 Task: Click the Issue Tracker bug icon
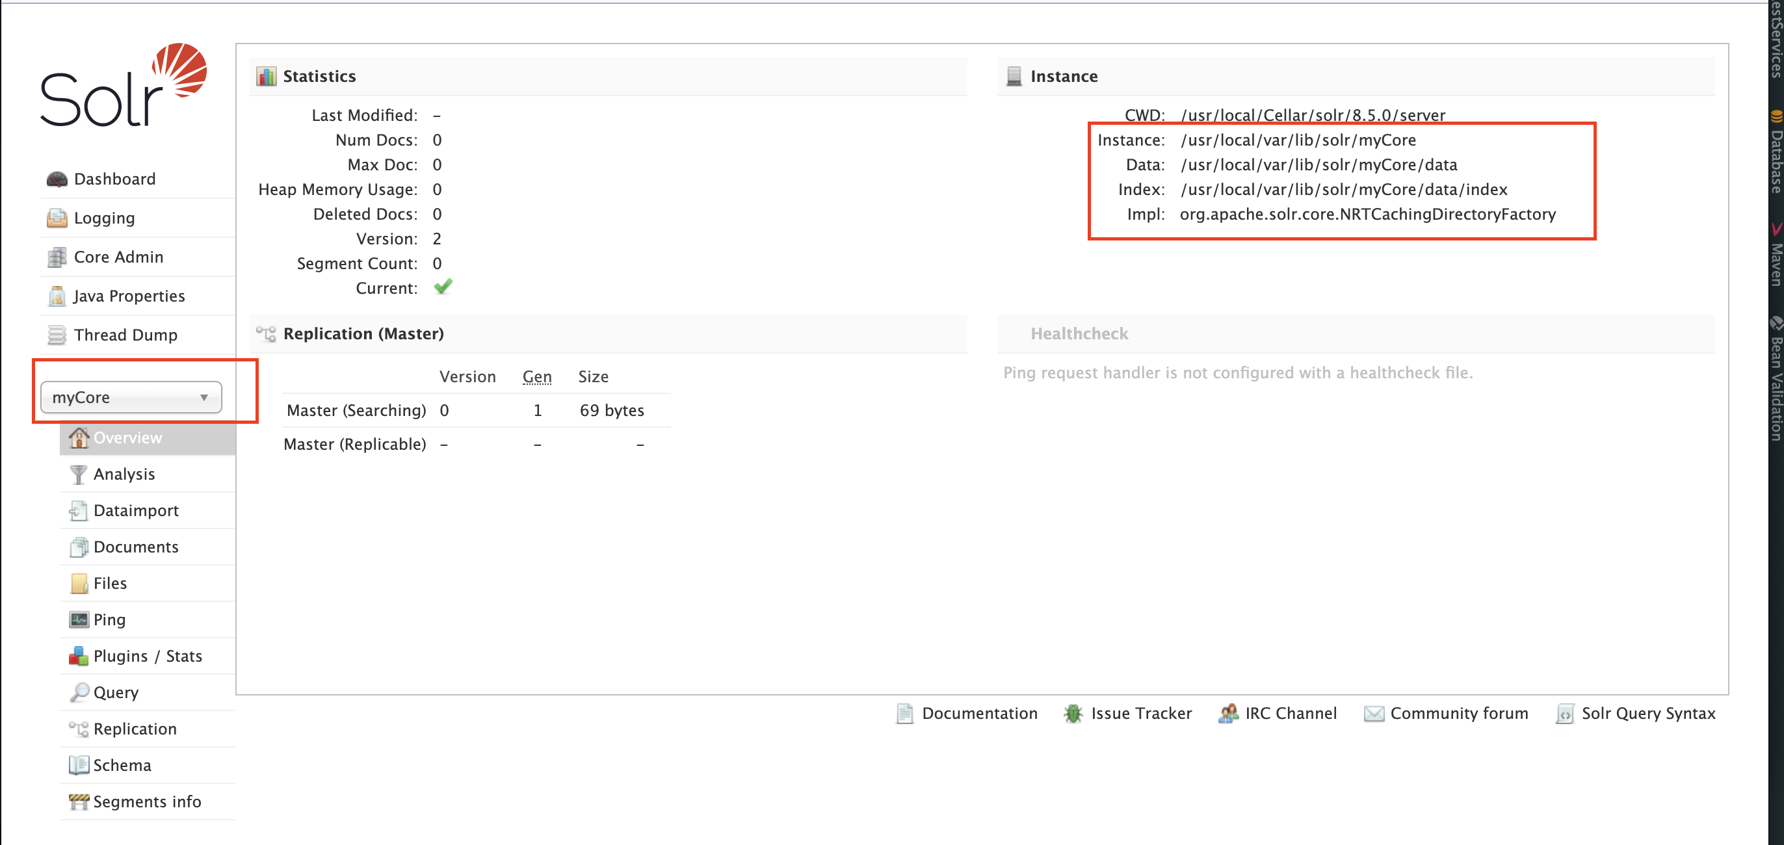[x=1073, y=714]
